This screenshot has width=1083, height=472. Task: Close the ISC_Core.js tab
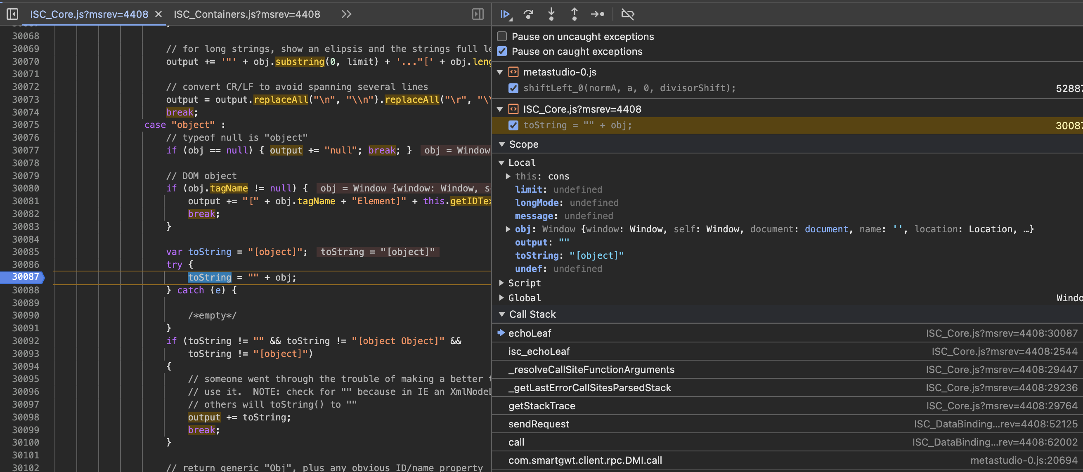[x=158, y=14]
